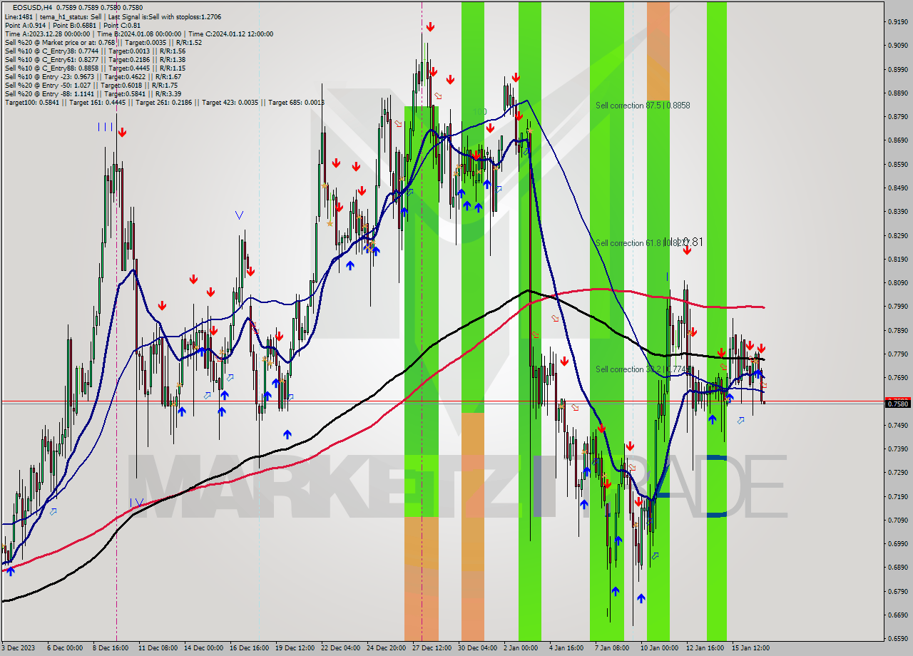Click the 0.8590 price axis label

point(897,165)
